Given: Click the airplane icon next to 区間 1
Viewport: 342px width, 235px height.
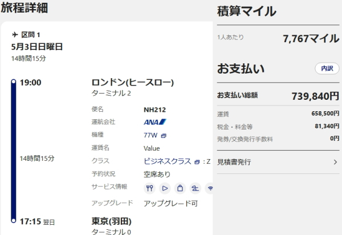Looking at the screenshot, I should 15,35.
